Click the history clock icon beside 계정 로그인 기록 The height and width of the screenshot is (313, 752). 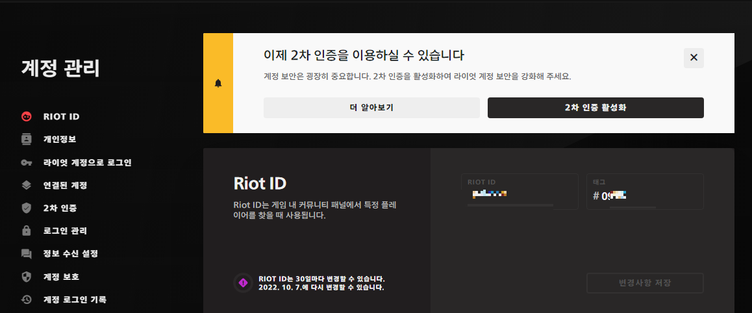click(27, 299)
